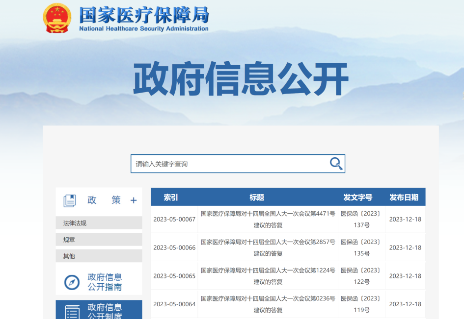Open the 法律法规 sidebar item
Screen dimensions: 464x319
point(99,222)
